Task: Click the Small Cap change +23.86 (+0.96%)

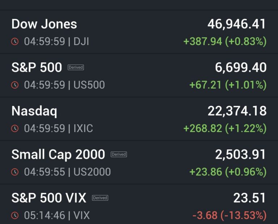Action: 228,172
